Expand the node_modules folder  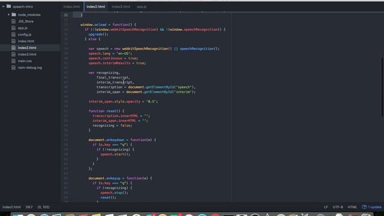click(x=8, y=14)
